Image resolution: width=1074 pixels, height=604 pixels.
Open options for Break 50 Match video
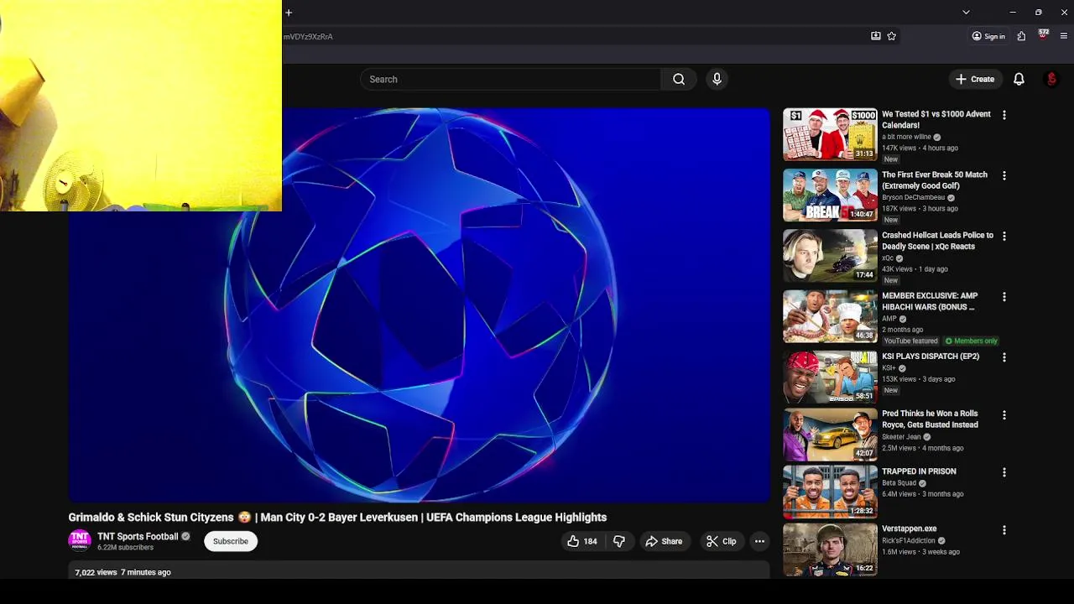point(1004,175)
